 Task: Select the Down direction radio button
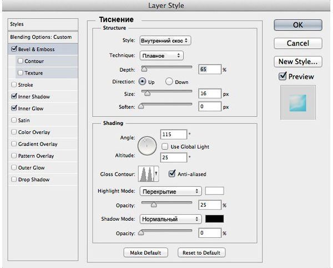pyautogui.click(x=169, y=81)
